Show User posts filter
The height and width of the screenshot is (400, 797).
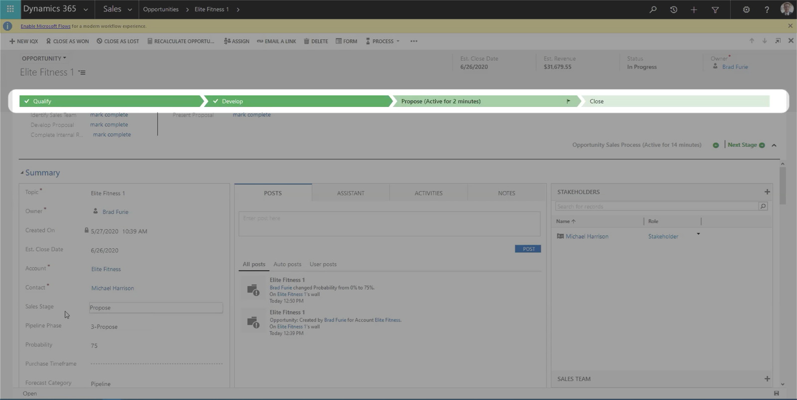click(323, 264)
